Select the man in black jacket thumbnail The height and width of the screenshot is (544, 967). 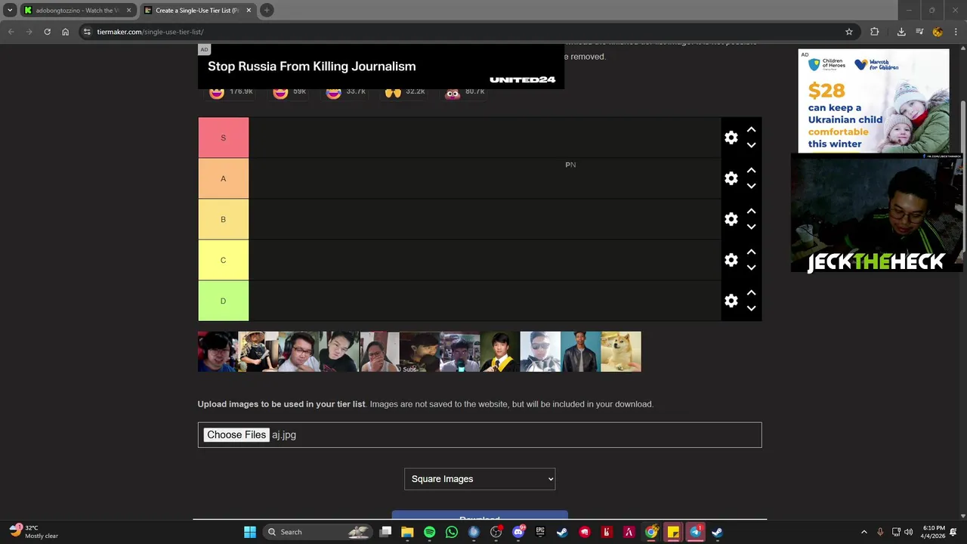point(580,351)
